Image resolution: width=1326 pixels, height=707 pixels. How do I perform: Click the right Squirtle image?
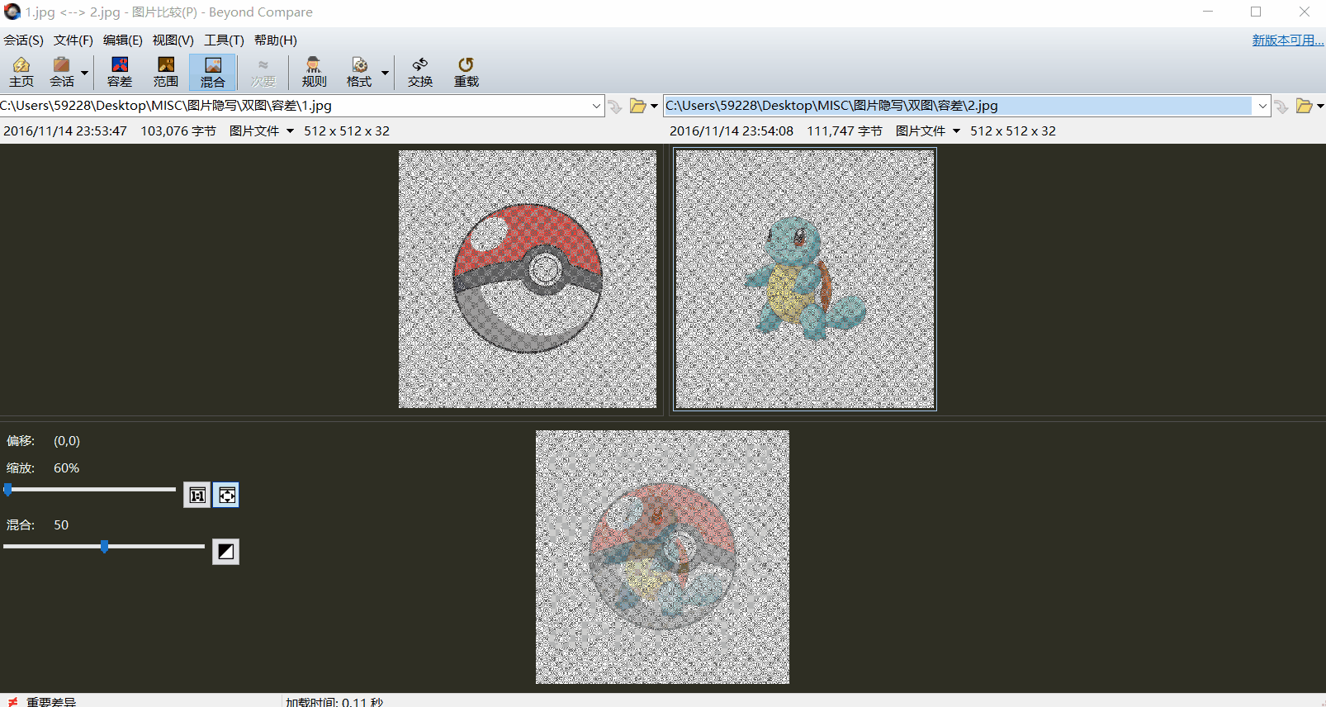tap(805, 279)
